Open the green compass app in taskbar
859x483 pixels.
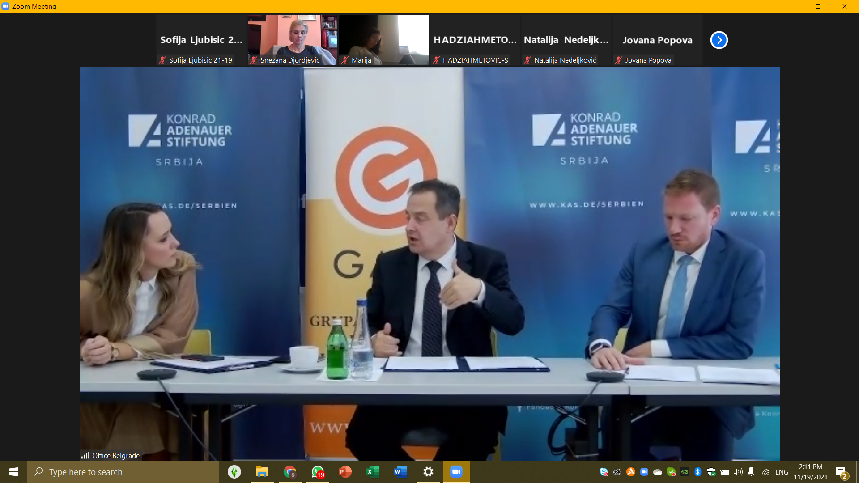234,472
